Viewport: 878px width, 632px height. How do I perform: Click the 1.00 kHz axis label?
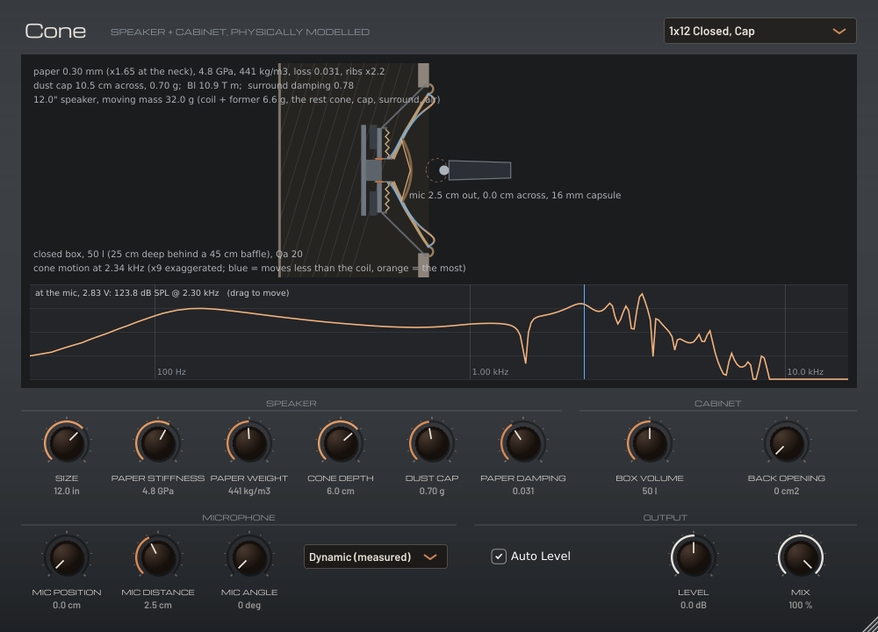(x=490, y=371)
